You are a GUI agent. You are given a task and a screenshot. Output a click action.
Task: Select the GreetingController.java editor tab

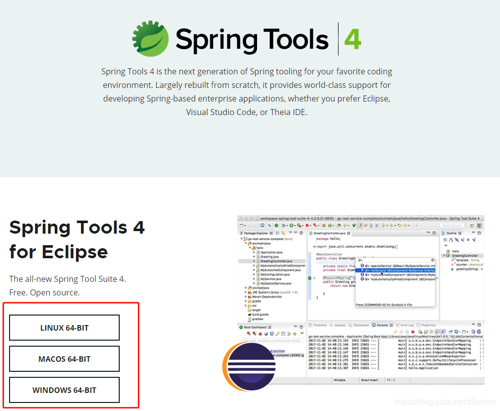pos(329,233)
